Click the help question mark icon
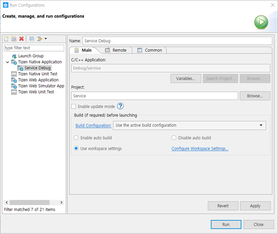Viewport: 278px width, 234px height. coord(120,106)
